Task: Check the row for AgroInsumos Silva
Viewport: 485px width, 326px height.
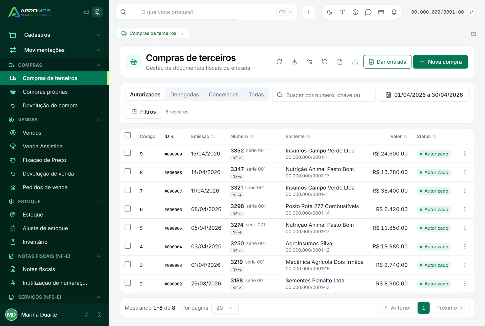Action: pos(128,246)
